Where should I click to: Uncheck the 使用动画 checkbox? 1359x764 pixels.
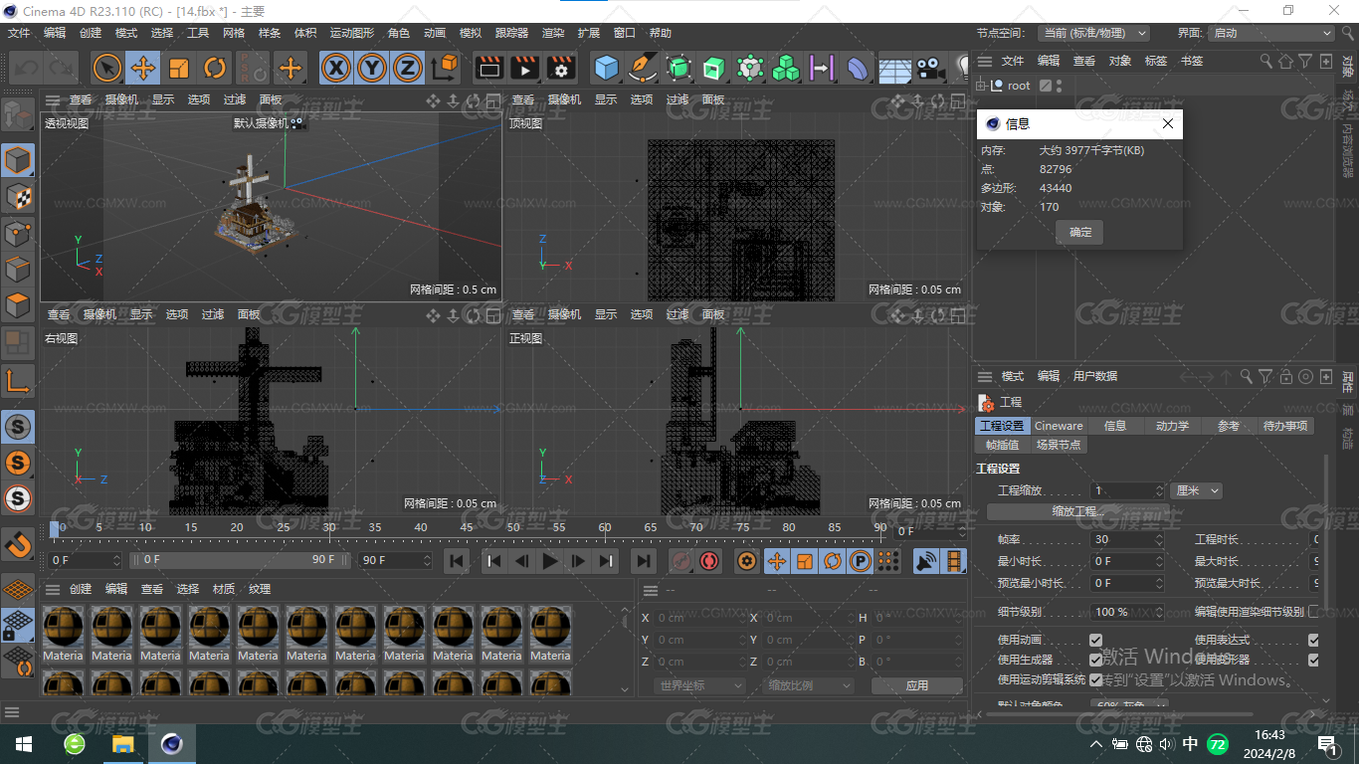1095,640
